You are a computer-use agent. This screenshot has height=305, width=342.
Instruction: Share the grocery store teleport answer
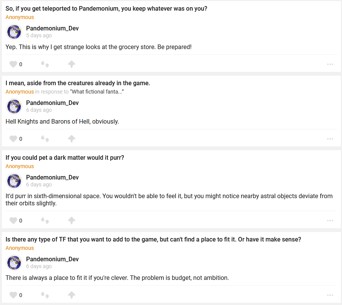[x=72, y=64]
